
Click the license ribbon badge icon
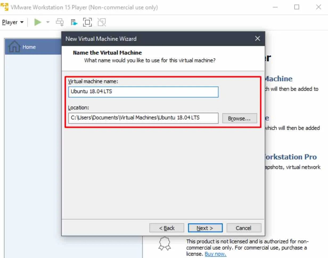pyautogui.click(x=165, y=243)
